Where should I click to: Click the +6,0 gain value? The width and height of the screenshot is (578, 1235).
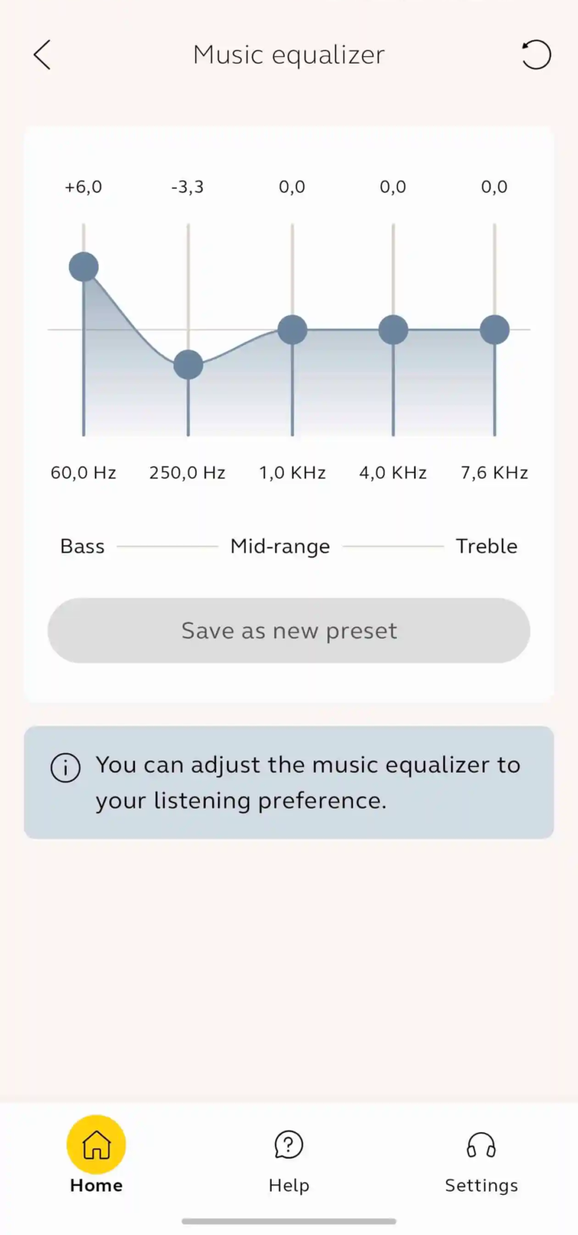click(84, 187)
